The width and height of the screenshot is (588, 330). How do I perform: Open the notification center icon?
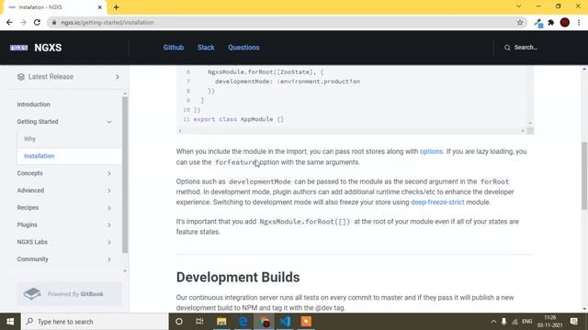[x=573, y=322]
